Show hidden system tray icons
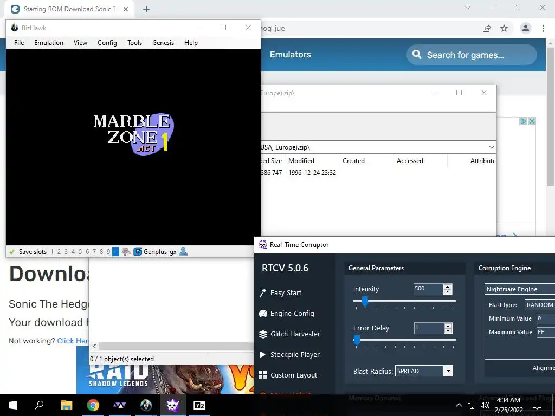 [x=459, y=405]
